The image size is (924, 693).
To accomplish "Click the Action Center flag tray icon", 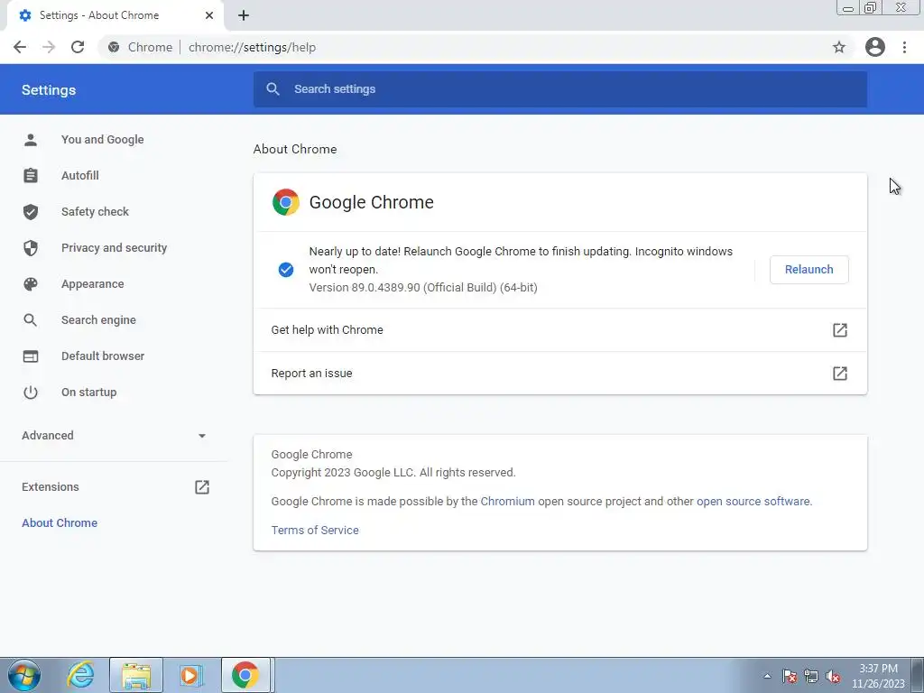I will 790,676.
